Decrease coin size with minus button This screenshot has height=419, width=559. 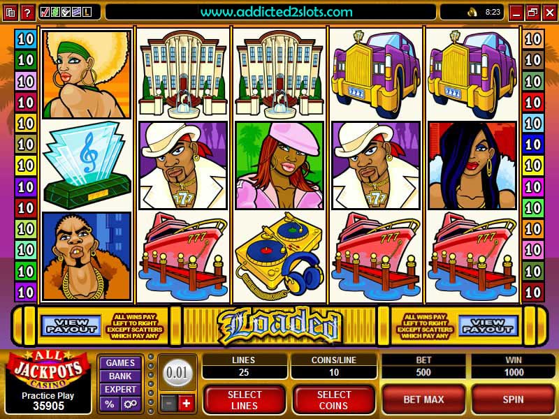[x=168, y=404]
